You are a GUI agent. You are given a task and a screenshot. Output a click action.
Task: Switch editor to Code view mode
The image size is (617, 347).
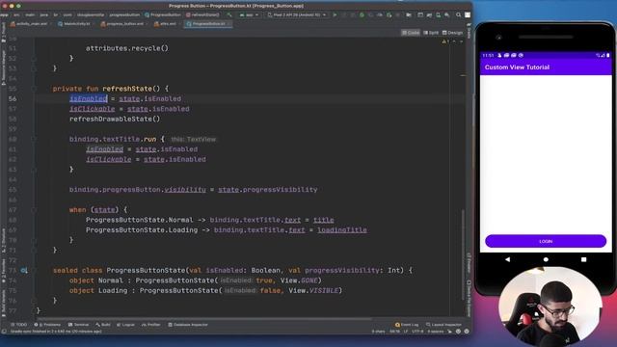click(x=411, y=33)
